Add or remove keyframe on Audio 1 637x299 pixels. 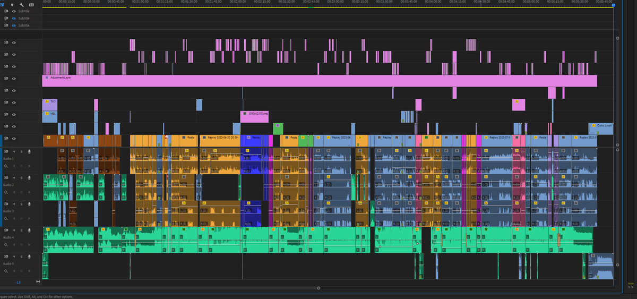click(x=21, y=166)
